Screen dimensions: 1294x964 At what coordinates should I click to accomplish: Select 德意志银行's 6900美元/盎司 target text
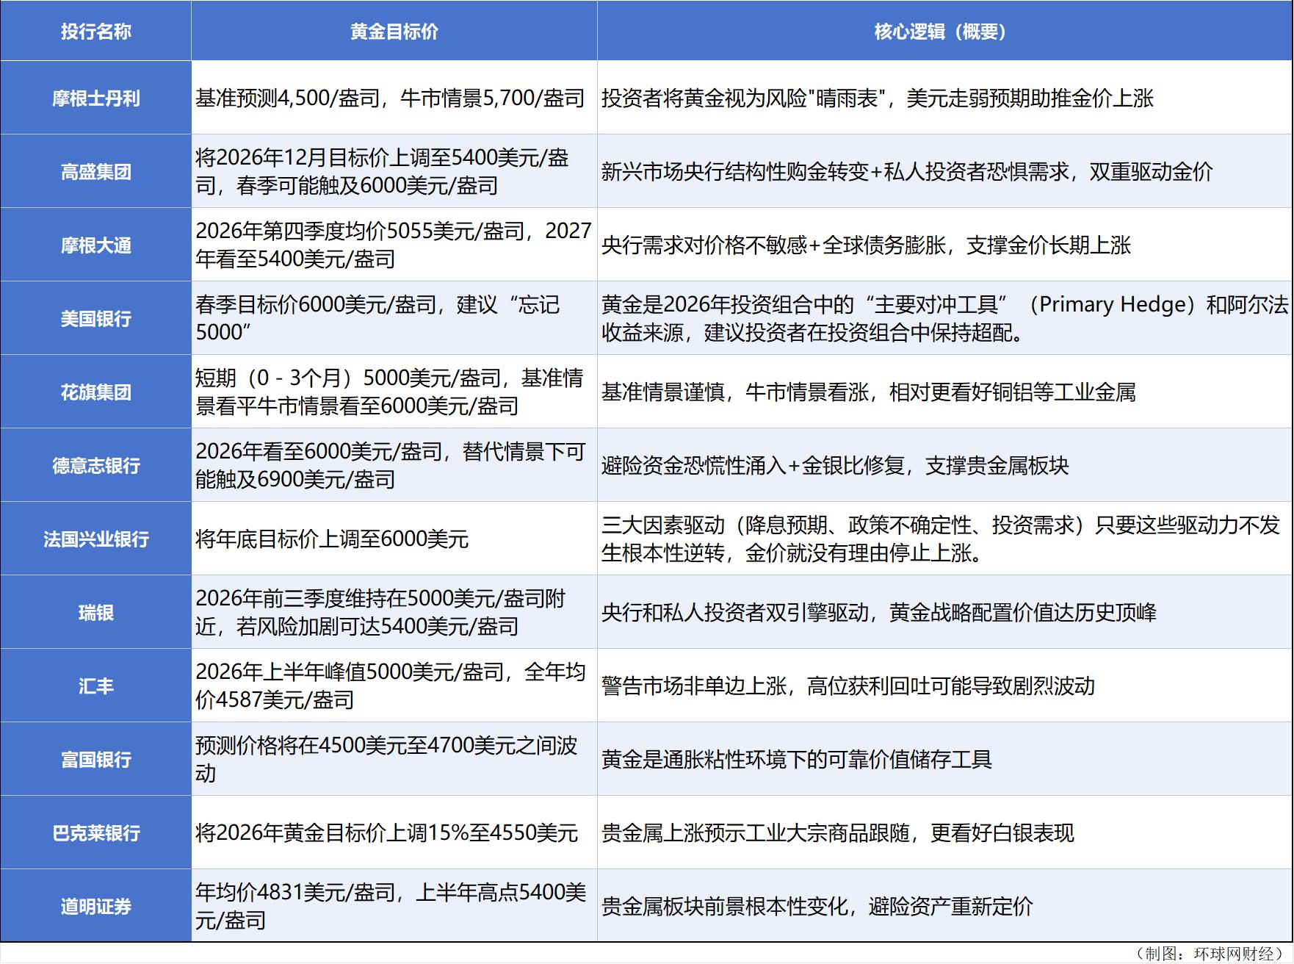[394, 465]
